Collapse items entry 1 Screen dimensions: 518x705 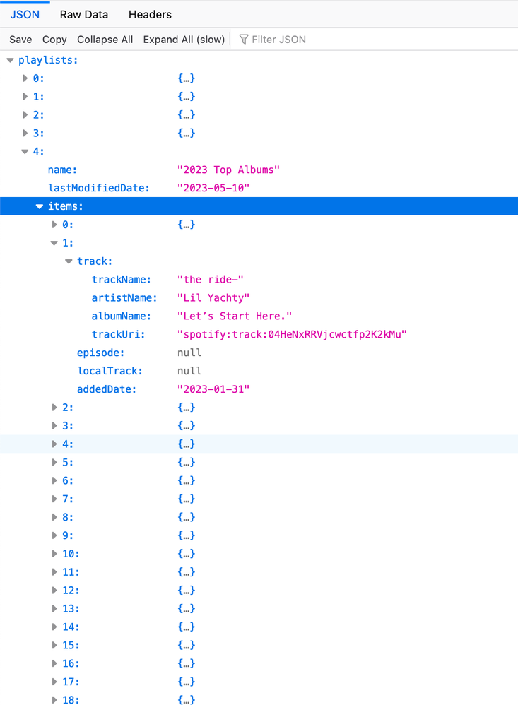54,243
